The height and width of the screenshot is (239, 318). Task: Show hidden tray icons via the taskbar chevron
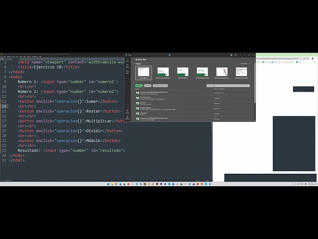click(x=292, y=184)
